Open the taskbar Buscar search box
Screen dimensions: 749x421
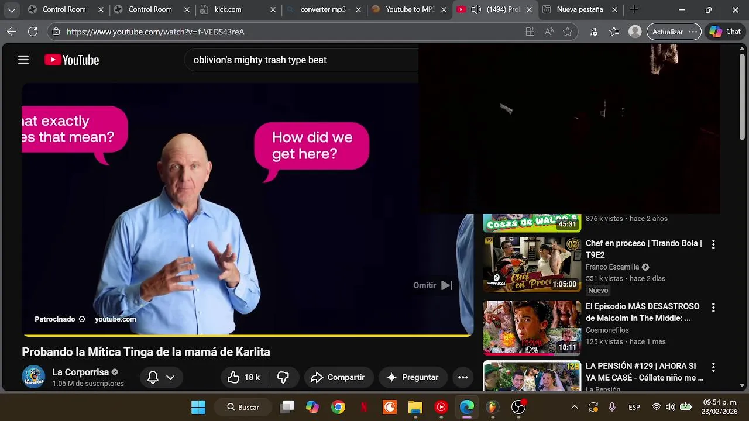[x=243, y=407]
